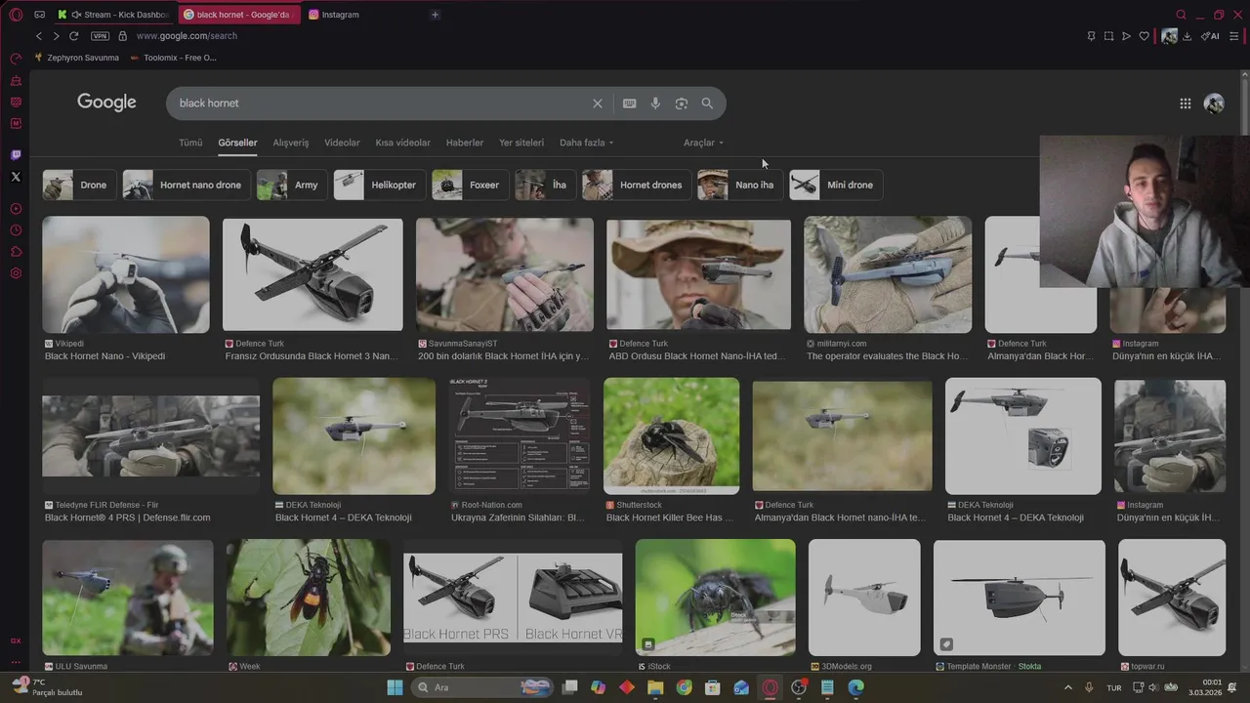Image resolution: width=1250 pixels, height=703 pixels.
Task: Click the Google logo
Action: tap(106, 103)
